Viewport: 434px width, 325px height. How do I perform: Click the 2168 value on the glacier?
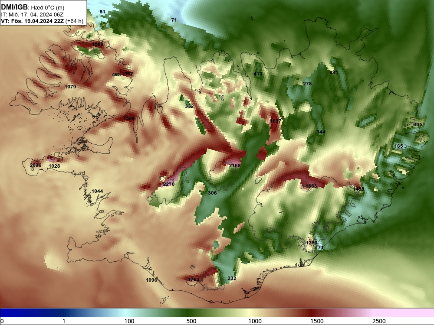[235, 166]
